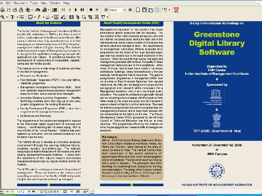The image size is (262, 196).
Task: Expand the TouchUp tool dropdown arrow
Action: 107,17
